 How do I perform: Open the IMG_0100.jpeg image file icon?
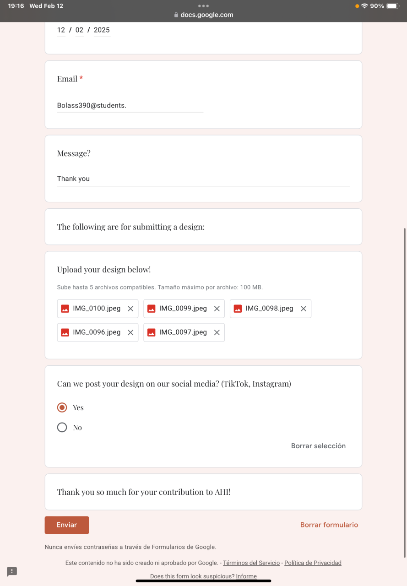65,309
